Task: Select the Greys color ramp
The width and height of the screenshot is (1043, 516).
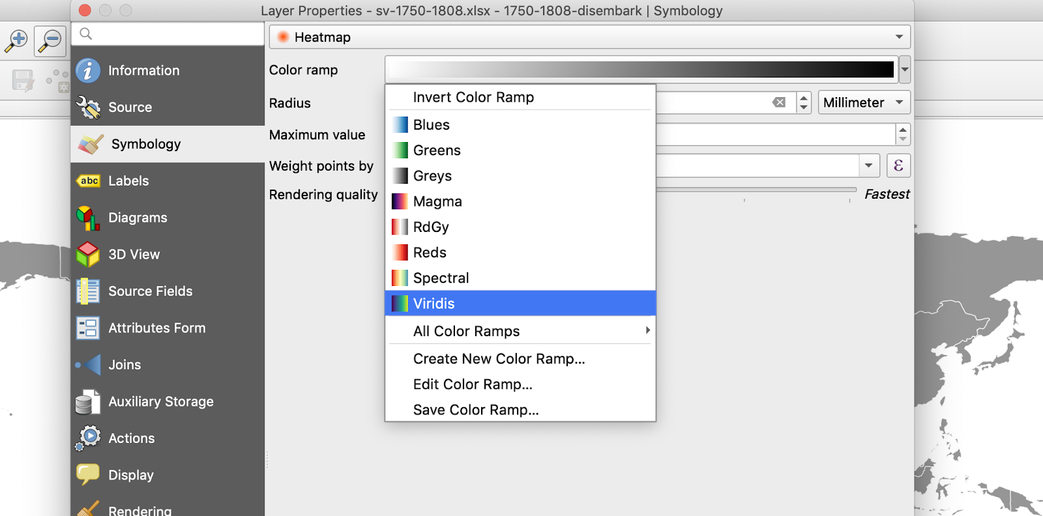Action: pyautogui.click(x=520, y=176)
